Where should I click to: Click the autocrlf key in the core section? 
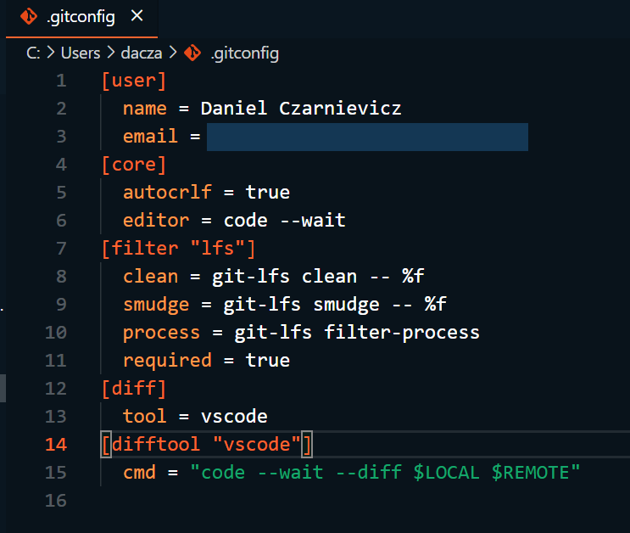[x=167, y=193]
